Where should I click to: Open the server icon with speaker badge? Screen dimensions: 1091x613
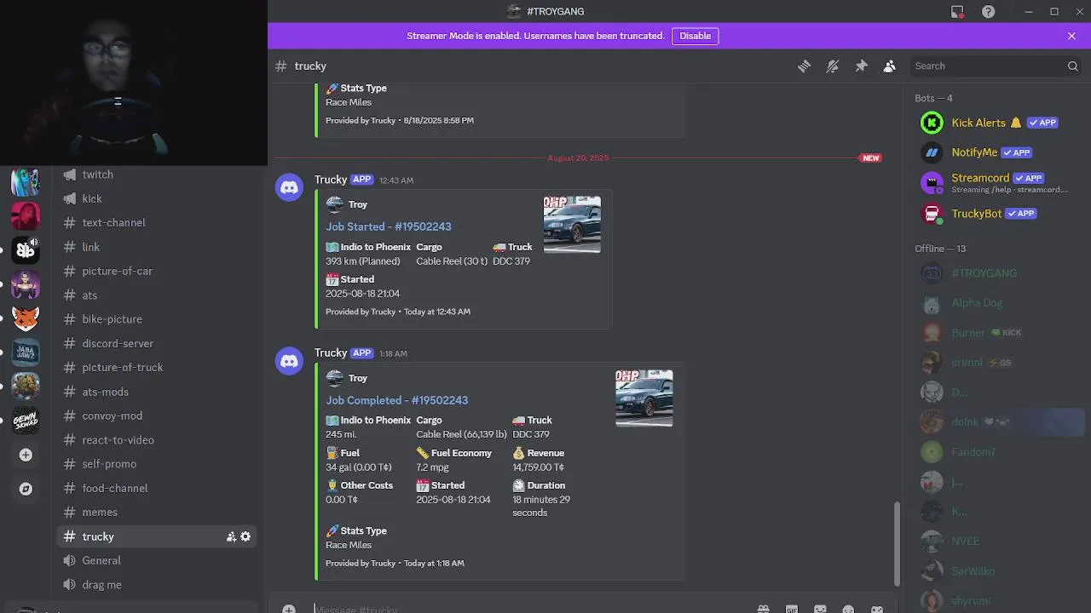26,249
